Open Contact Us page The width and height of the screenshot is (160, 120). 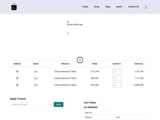pyautogui.click(x=133, y=7)
